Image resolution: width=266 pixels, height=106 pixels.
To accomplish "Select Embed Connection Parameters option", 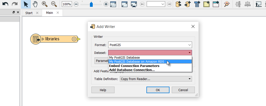I will coord(134,66).
